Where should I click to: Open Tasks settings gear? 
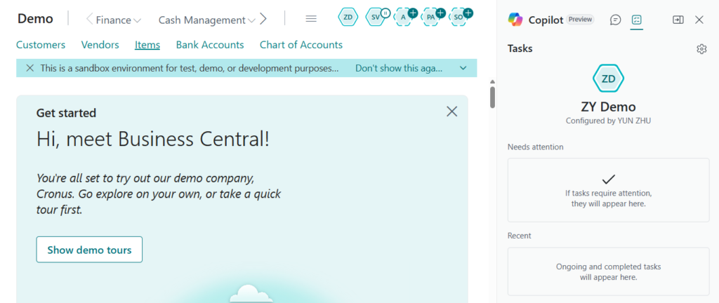701,48
